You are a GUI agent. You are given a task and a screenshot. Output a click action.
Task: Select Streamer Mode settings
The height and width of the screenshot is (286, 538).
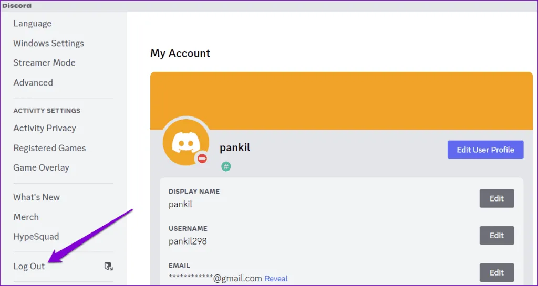tap(44, 62)
